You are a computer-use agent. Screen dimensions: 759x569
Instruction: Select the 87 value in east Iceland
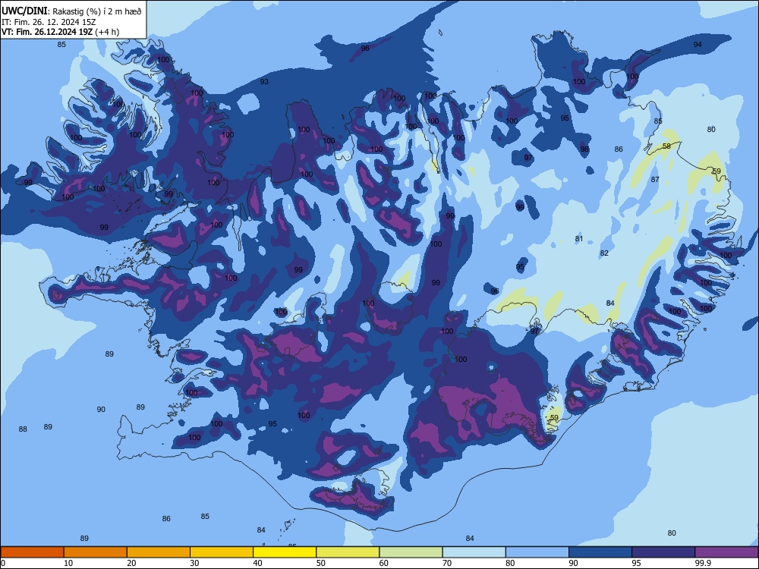click(655, 179)
